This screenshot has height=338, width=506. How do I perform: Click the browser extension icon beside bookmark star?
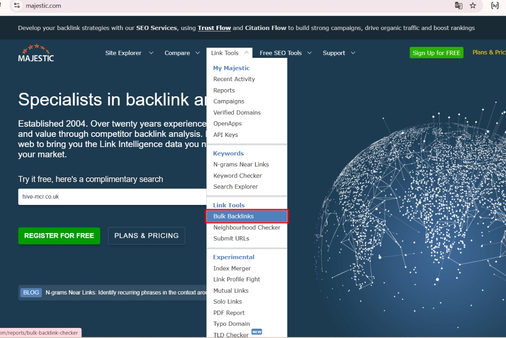[495, 5]
